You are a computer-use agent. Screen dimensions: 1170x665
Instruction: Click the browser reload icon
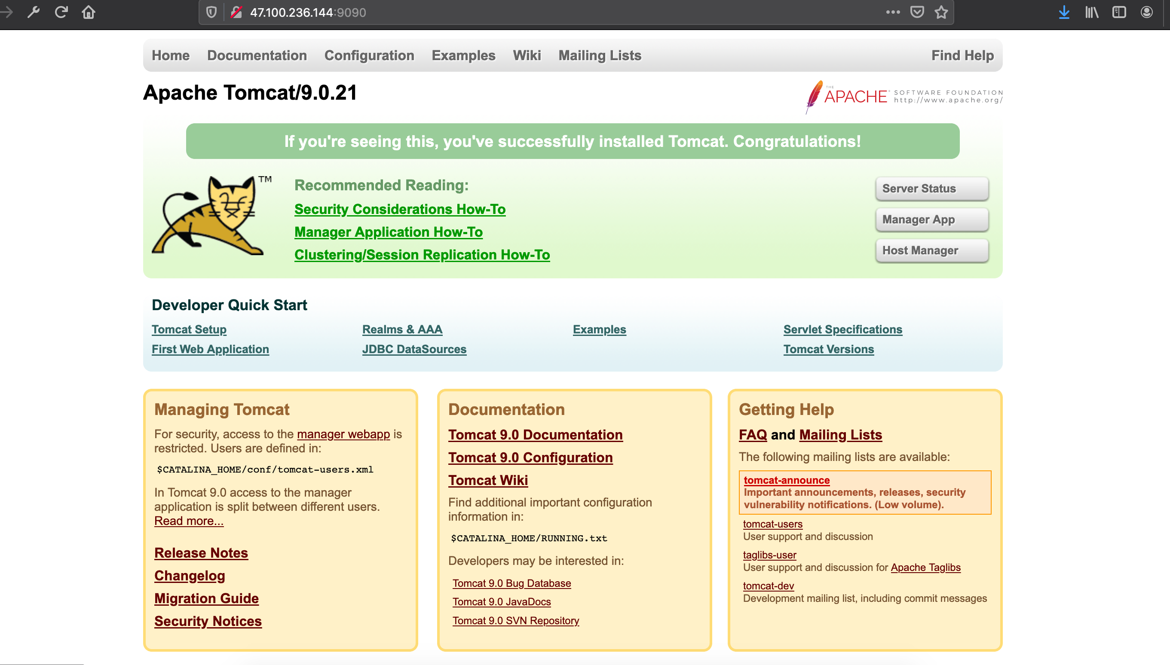(x=61, y=12)
